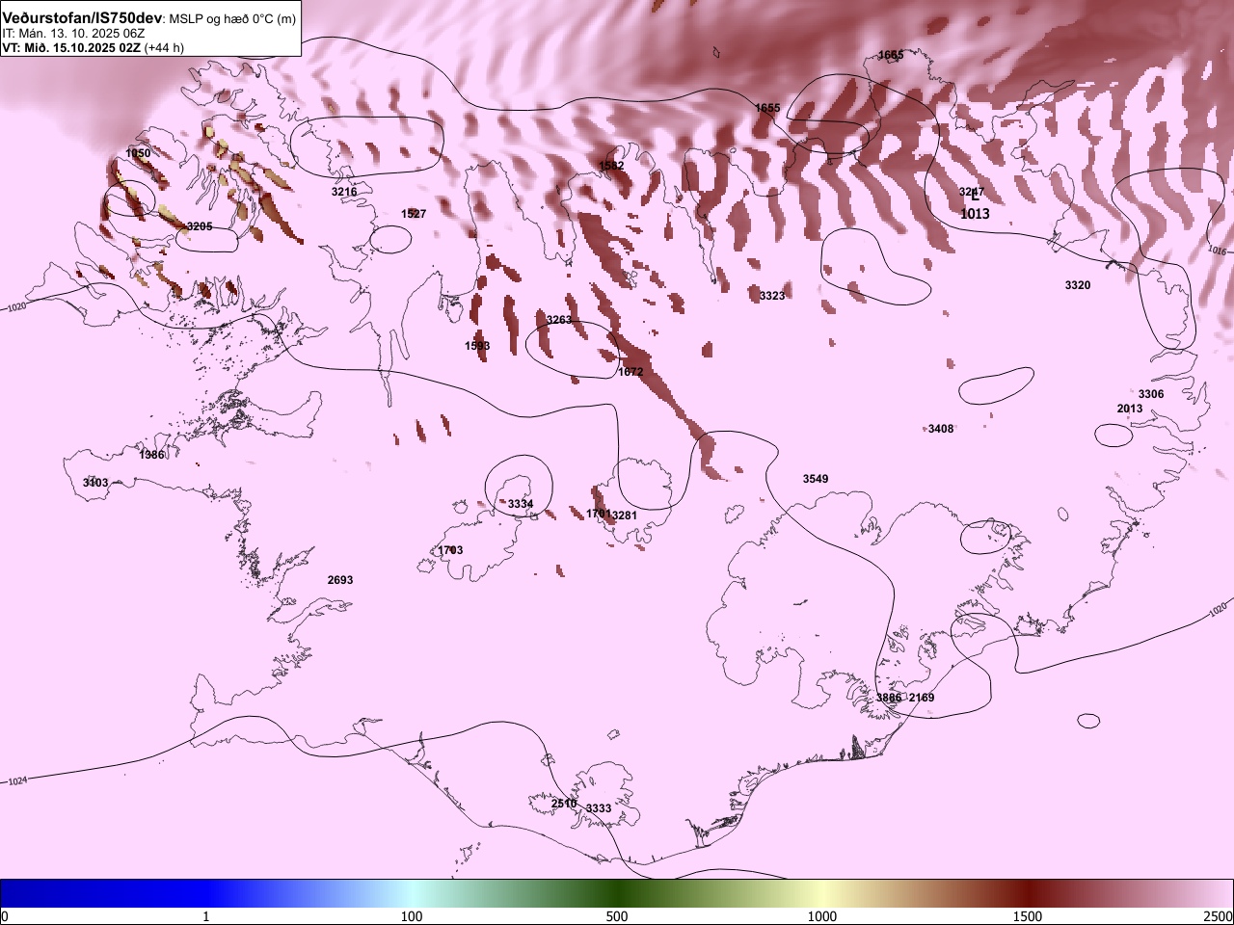
Task: Click the map value 1665
Action: click(x=891, y=55)
